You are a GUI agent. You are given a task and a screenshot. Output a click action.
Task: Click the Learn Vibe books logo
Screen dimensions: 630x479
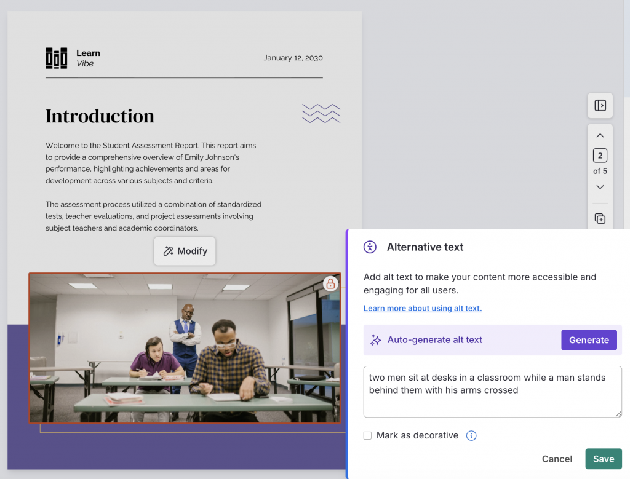click(56, 58)
